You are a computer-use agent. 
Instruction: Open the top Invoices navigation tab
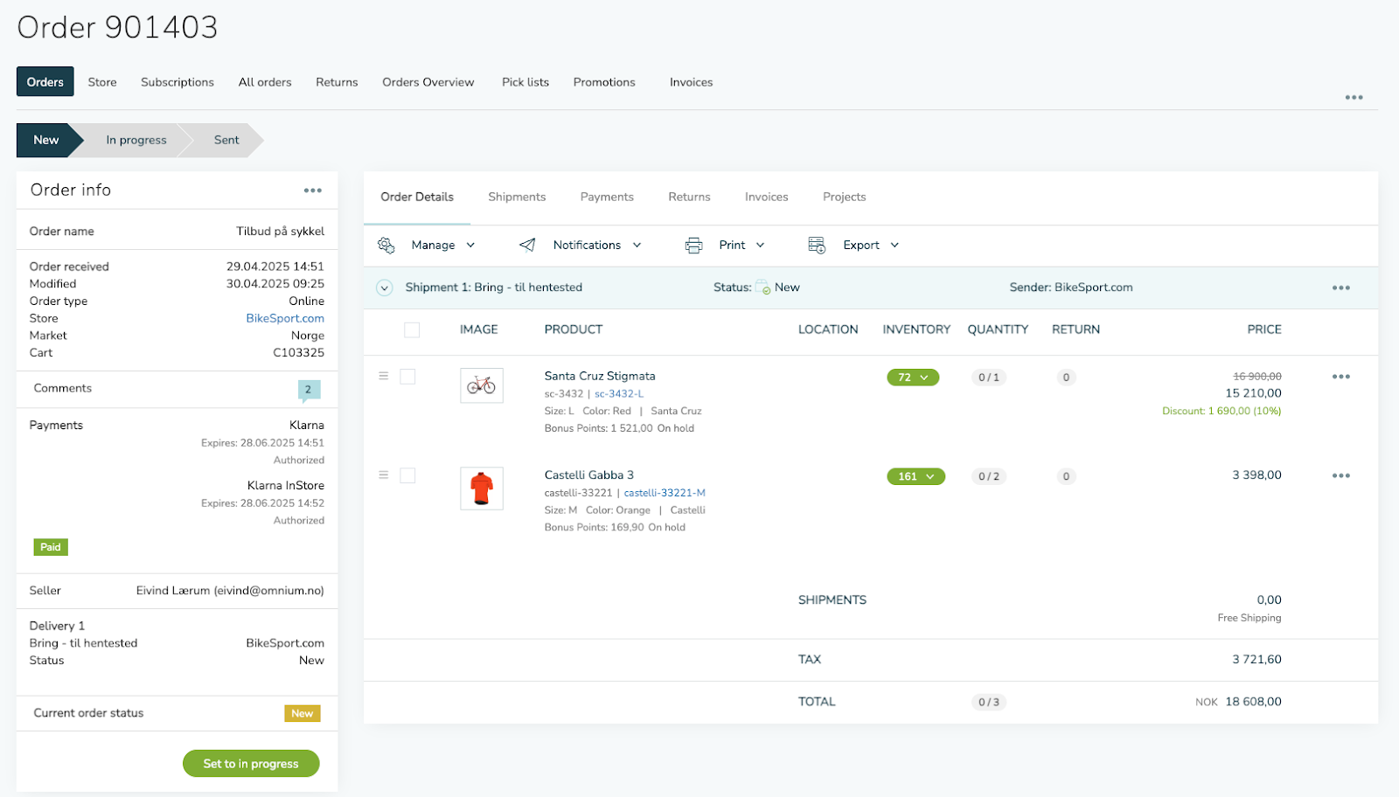point(691,82)
